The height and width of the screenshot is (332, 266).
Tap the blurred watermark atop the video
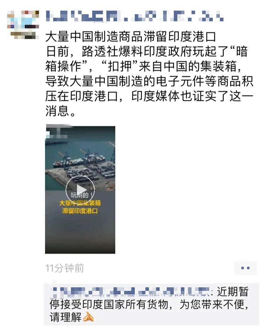click(56, 133)
